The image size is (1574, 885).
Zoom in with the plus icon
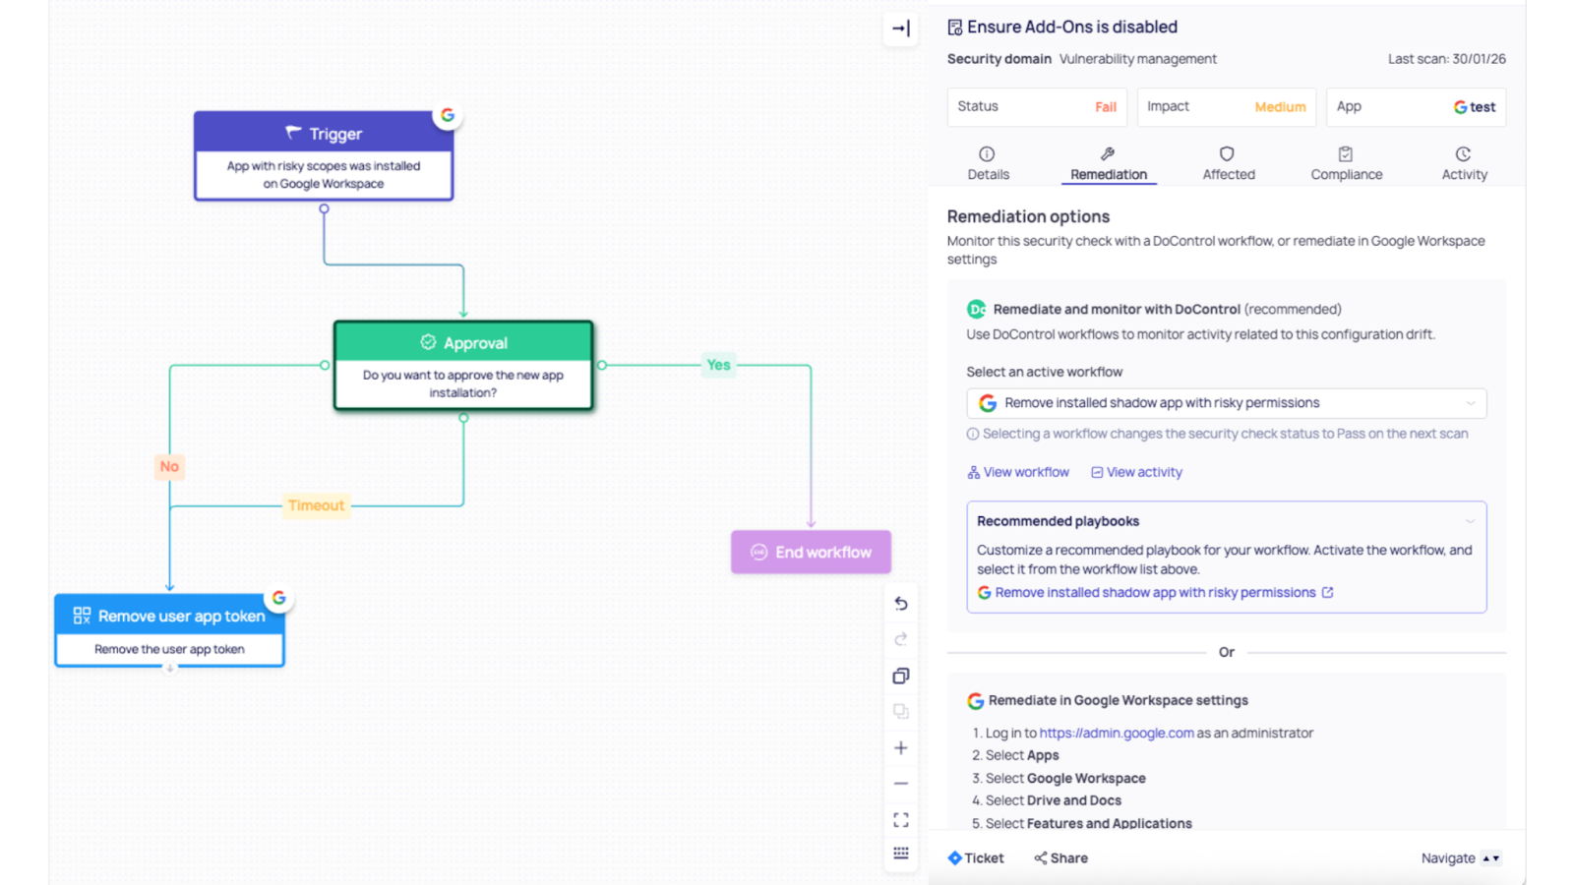coord(900,748)
